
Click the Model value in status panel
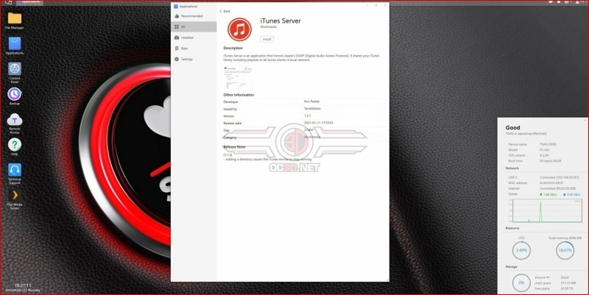[544, 150]
